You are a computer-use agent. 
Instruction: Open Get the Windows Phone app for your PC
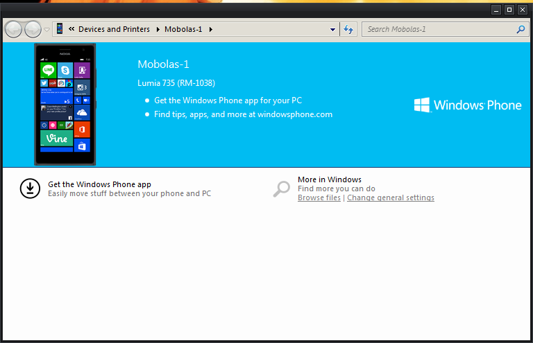(x=228, y=100)
